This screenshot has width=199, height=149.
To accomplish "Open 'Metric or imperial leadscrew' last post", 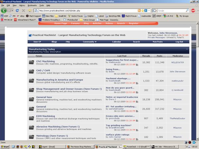I will 122,97.
